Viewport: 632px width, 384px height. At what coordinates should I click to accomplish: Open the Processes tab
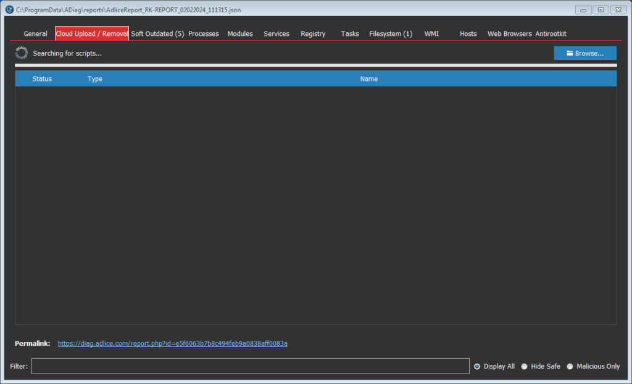204,34
